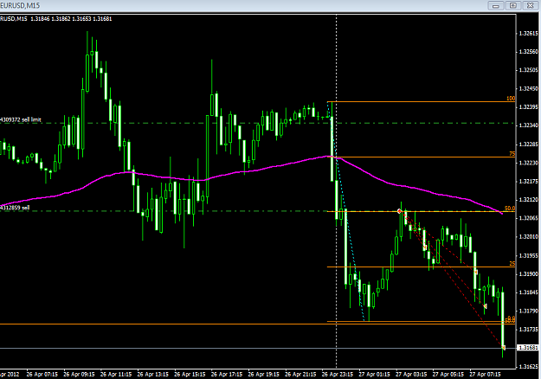Image resolution: width=541 pixels, height=379 pixels.
Task: Click price axis label 1.32340
Action: [x=528, y=125]
